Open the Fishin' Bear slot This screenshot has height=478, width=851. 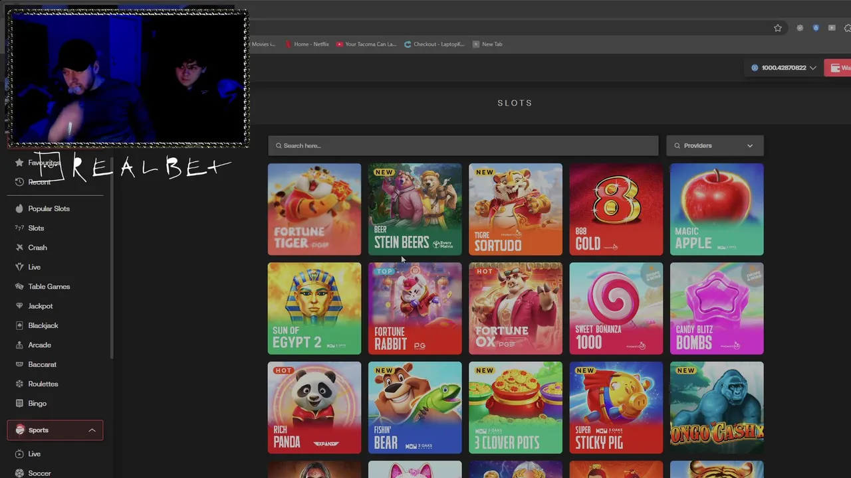click(x=415, y=408)
